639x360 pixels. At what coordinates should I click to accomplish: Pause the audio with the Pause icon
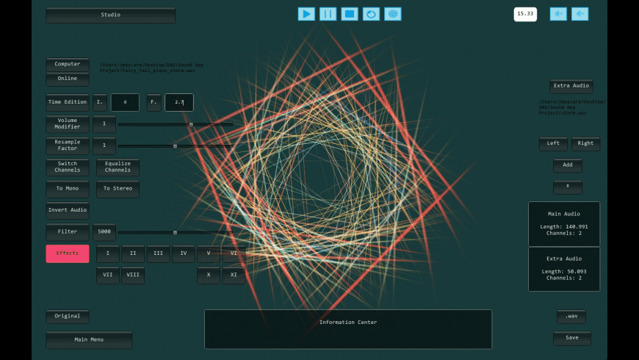coord(328,14)
